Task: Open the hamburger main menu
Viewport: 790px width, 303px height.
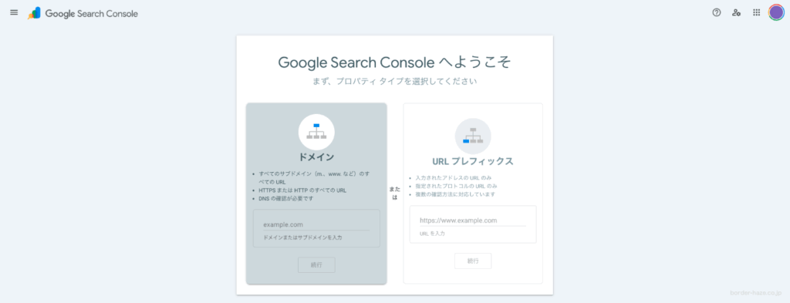Action: point(14,12)
